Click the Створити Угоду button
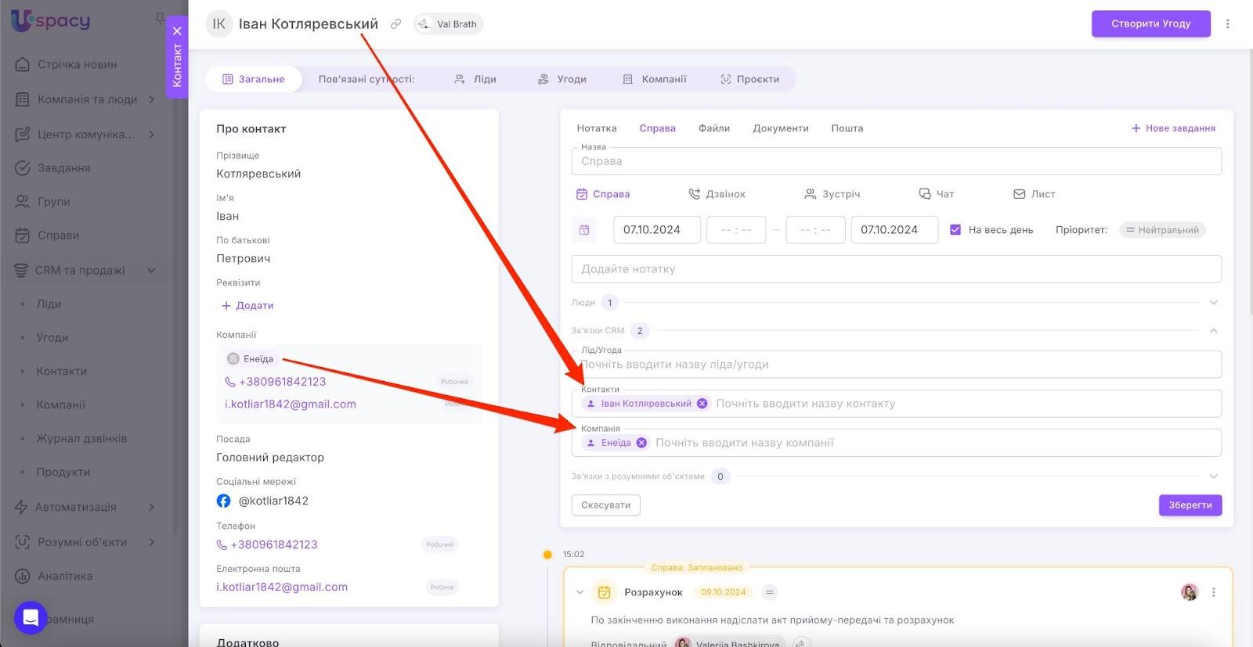 click(1150, 23)
